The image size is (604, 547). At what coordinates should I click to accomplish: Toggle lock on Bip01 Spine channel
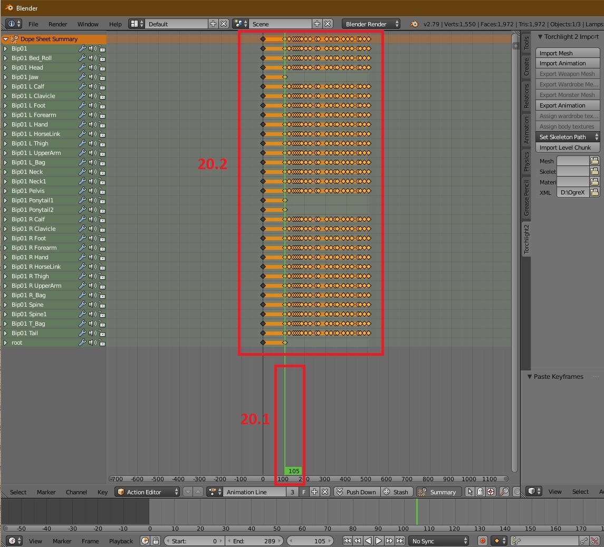(102, 305)
